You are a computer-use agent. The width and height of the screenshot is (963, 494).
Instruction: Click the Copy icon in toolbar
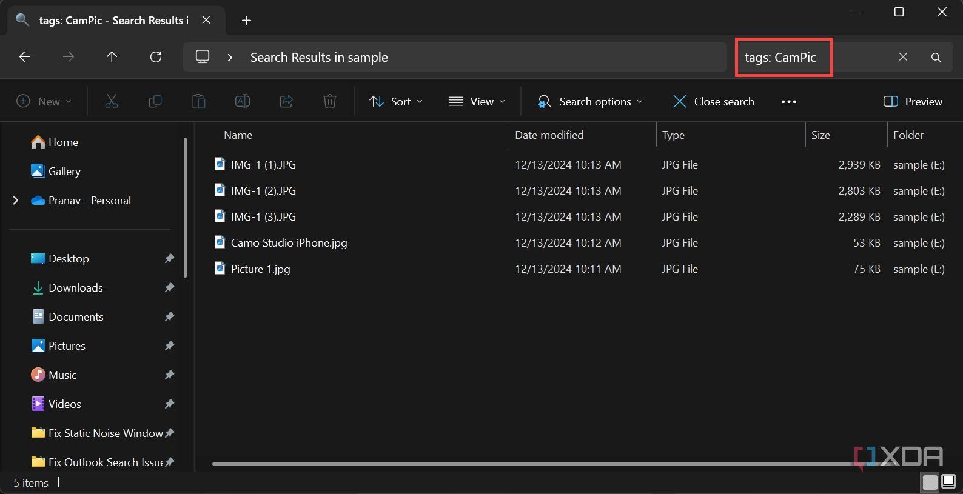155,101
